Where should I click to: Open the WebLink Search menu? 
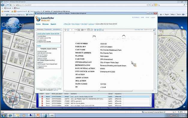tap(53, 24)
